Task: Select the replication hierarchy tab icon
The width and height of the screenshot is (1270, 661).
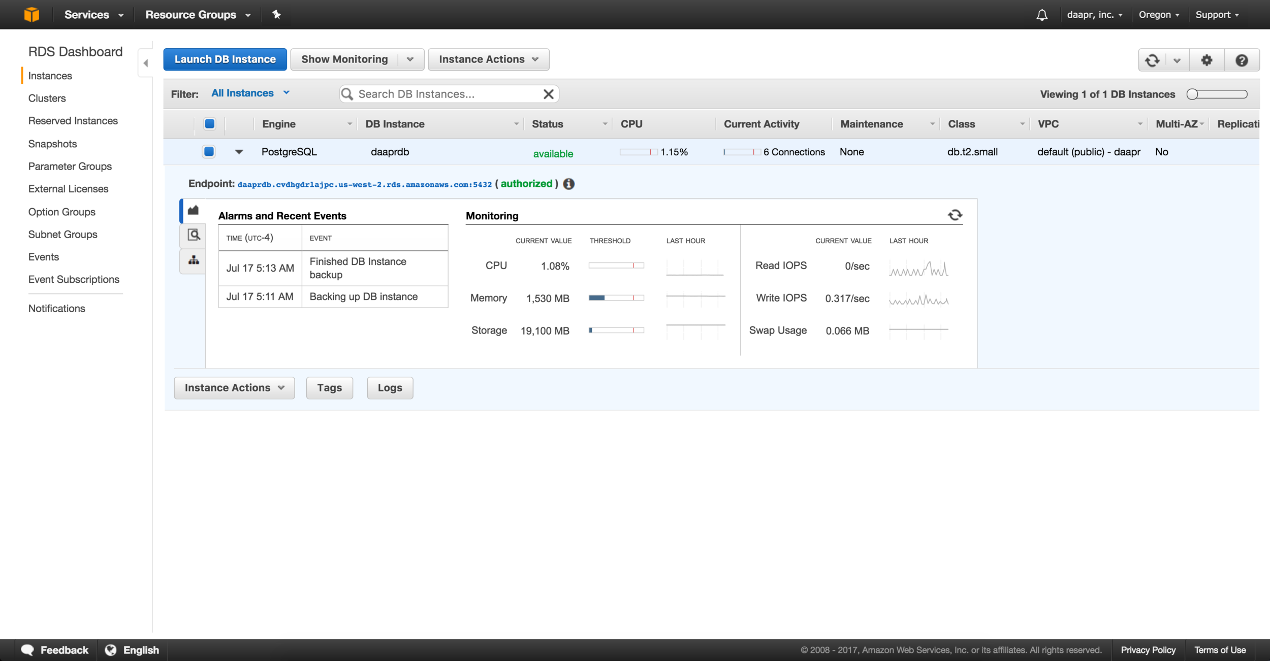Action: [x=193, y=260]
